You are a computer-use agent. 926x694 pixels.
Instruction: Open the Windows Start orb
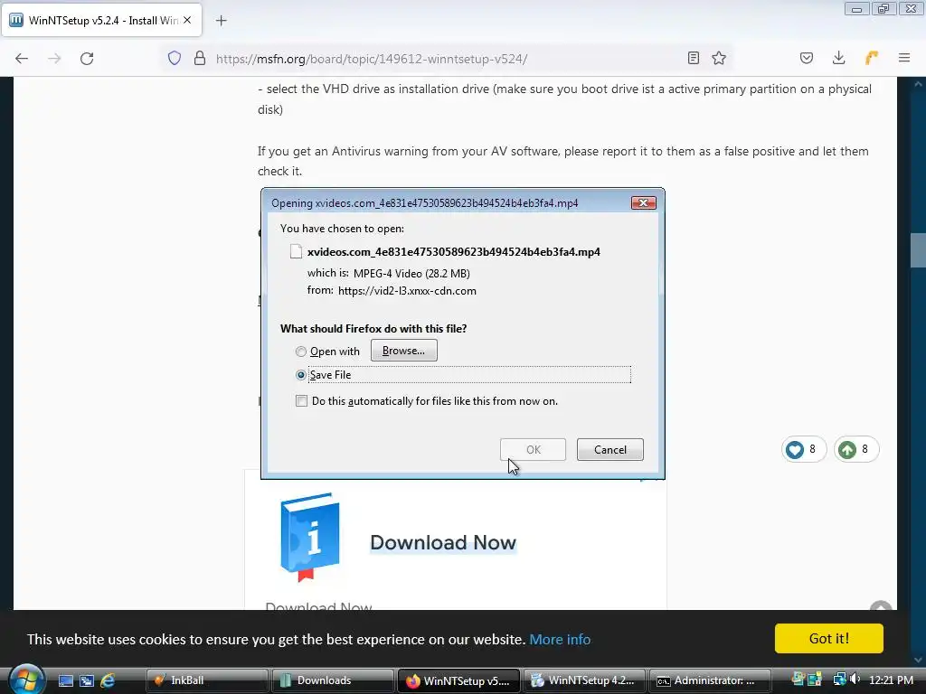[25, 680]
